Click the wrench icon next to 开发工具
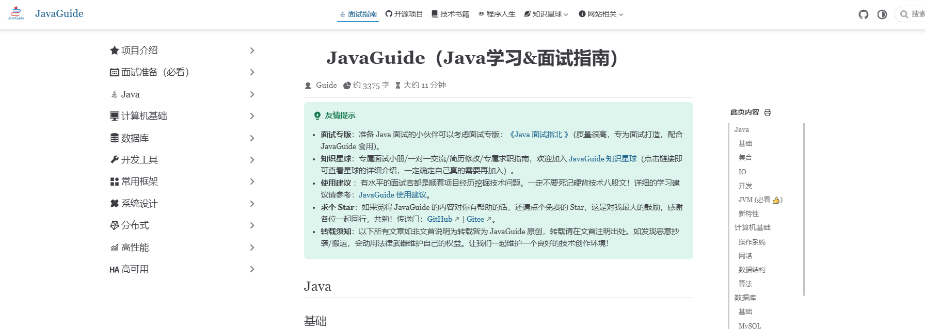This screenshot has height=329, width=925. tap(115, 160)
